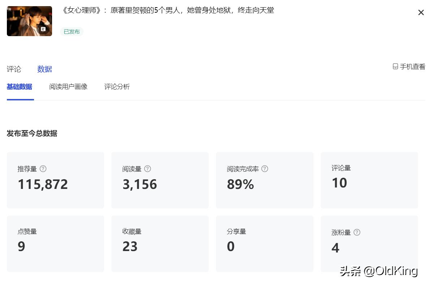The image size is (426, 285).
Task: Click the 已发布 status badge
Action: coord(71,31)
